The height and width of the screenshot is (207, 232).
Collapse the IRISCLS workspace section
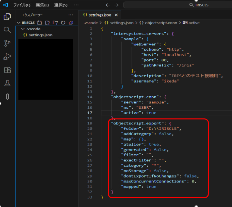[19, 23]
